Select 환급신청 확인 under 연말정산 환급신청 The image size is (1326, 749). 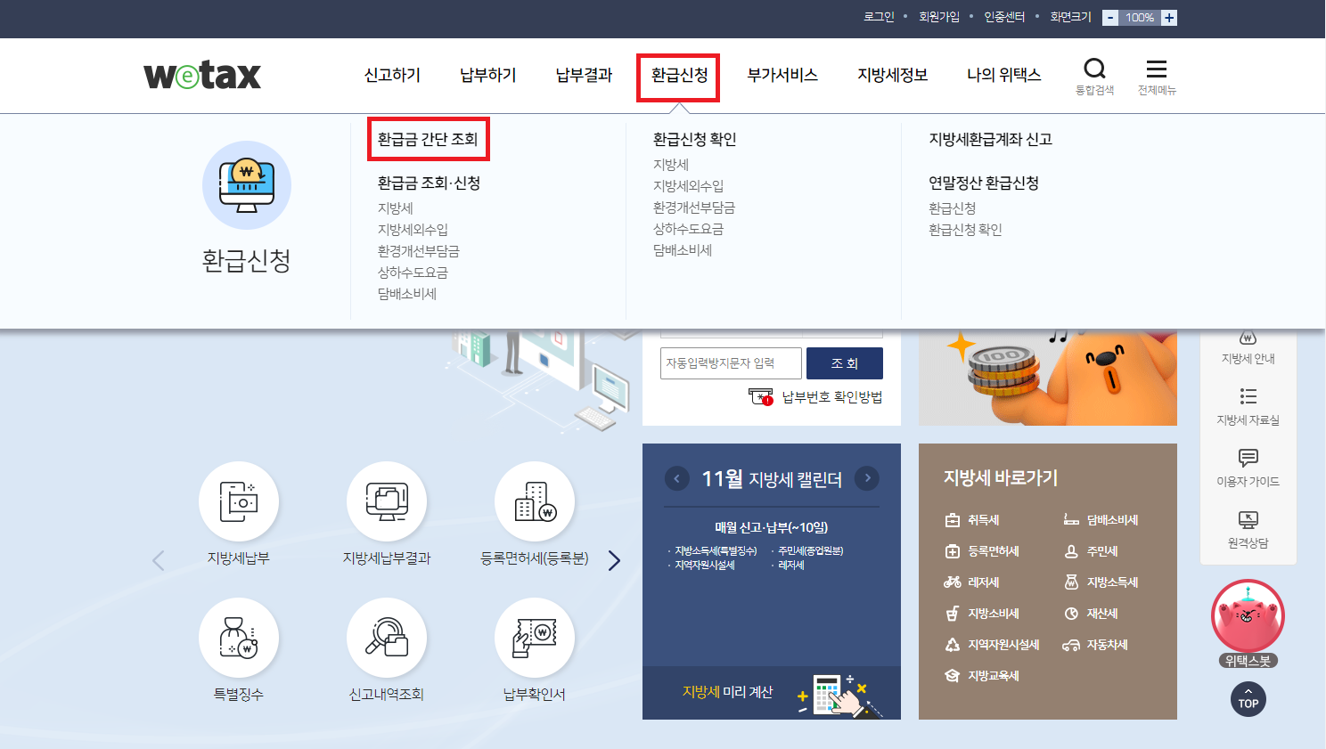(x=965, y=230)
